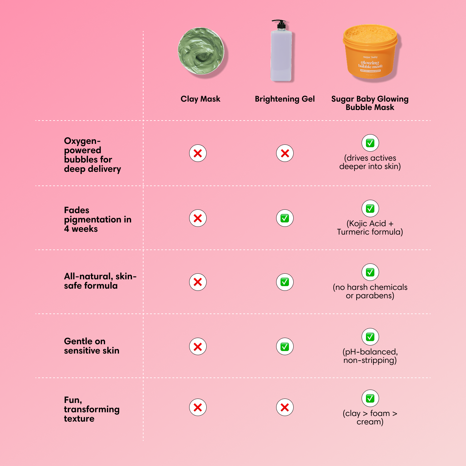Click green check above 'no harsh chemicals'
This screenshot has height=466, width=466.
tap(370, 272)
